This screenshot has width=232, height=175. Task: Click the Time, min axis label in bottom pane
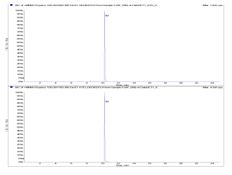(x=122, y=165)
